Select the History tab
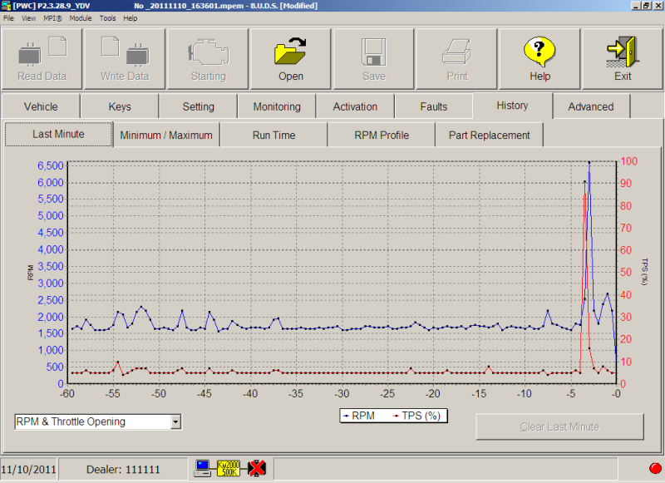 512,106
